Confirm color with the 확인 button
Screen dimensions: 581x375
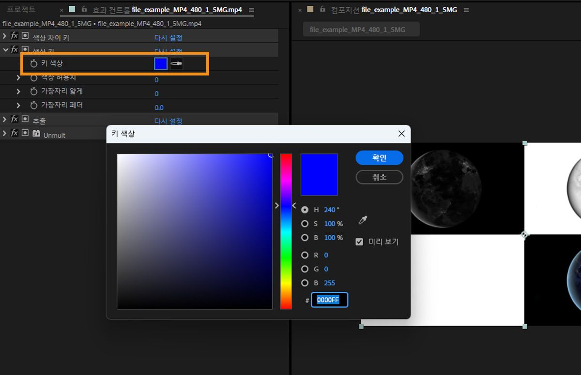point(379,158)
